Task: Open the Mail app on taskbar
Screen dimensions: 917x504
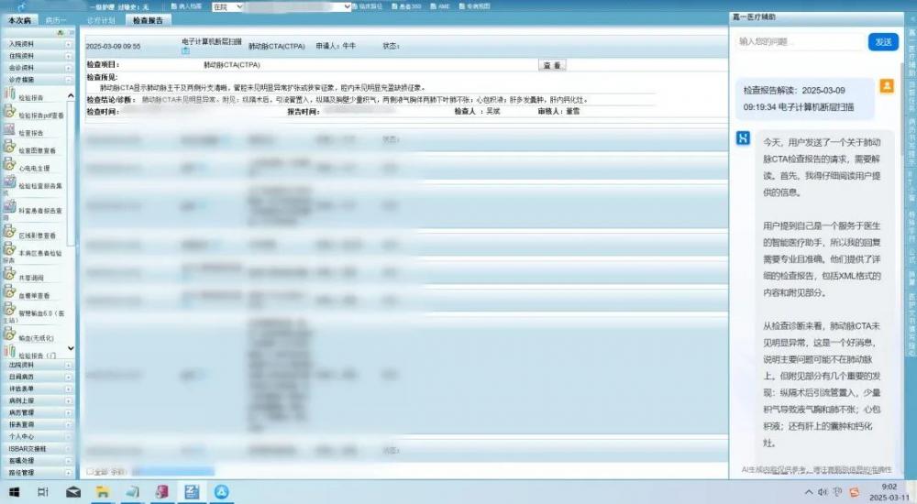Action: pyautogui.click(x=73, y=492)
